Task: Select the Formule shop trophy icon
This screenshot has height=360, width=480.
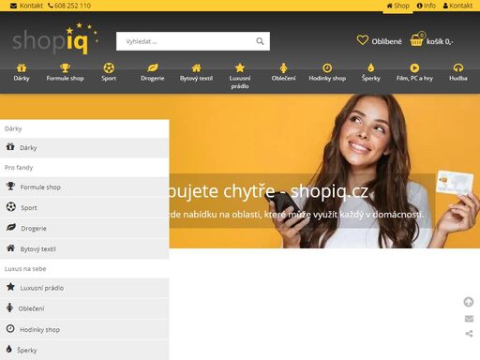Action: point(65,67)
